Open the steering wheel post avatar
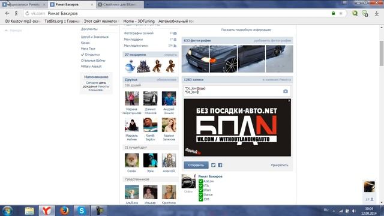Screen dimensions: 384x216 tap(188, 181)
